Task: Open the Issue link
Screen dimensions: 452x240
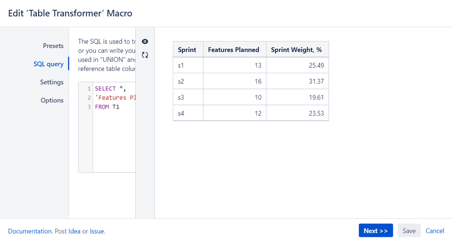Action: (97, 231)
